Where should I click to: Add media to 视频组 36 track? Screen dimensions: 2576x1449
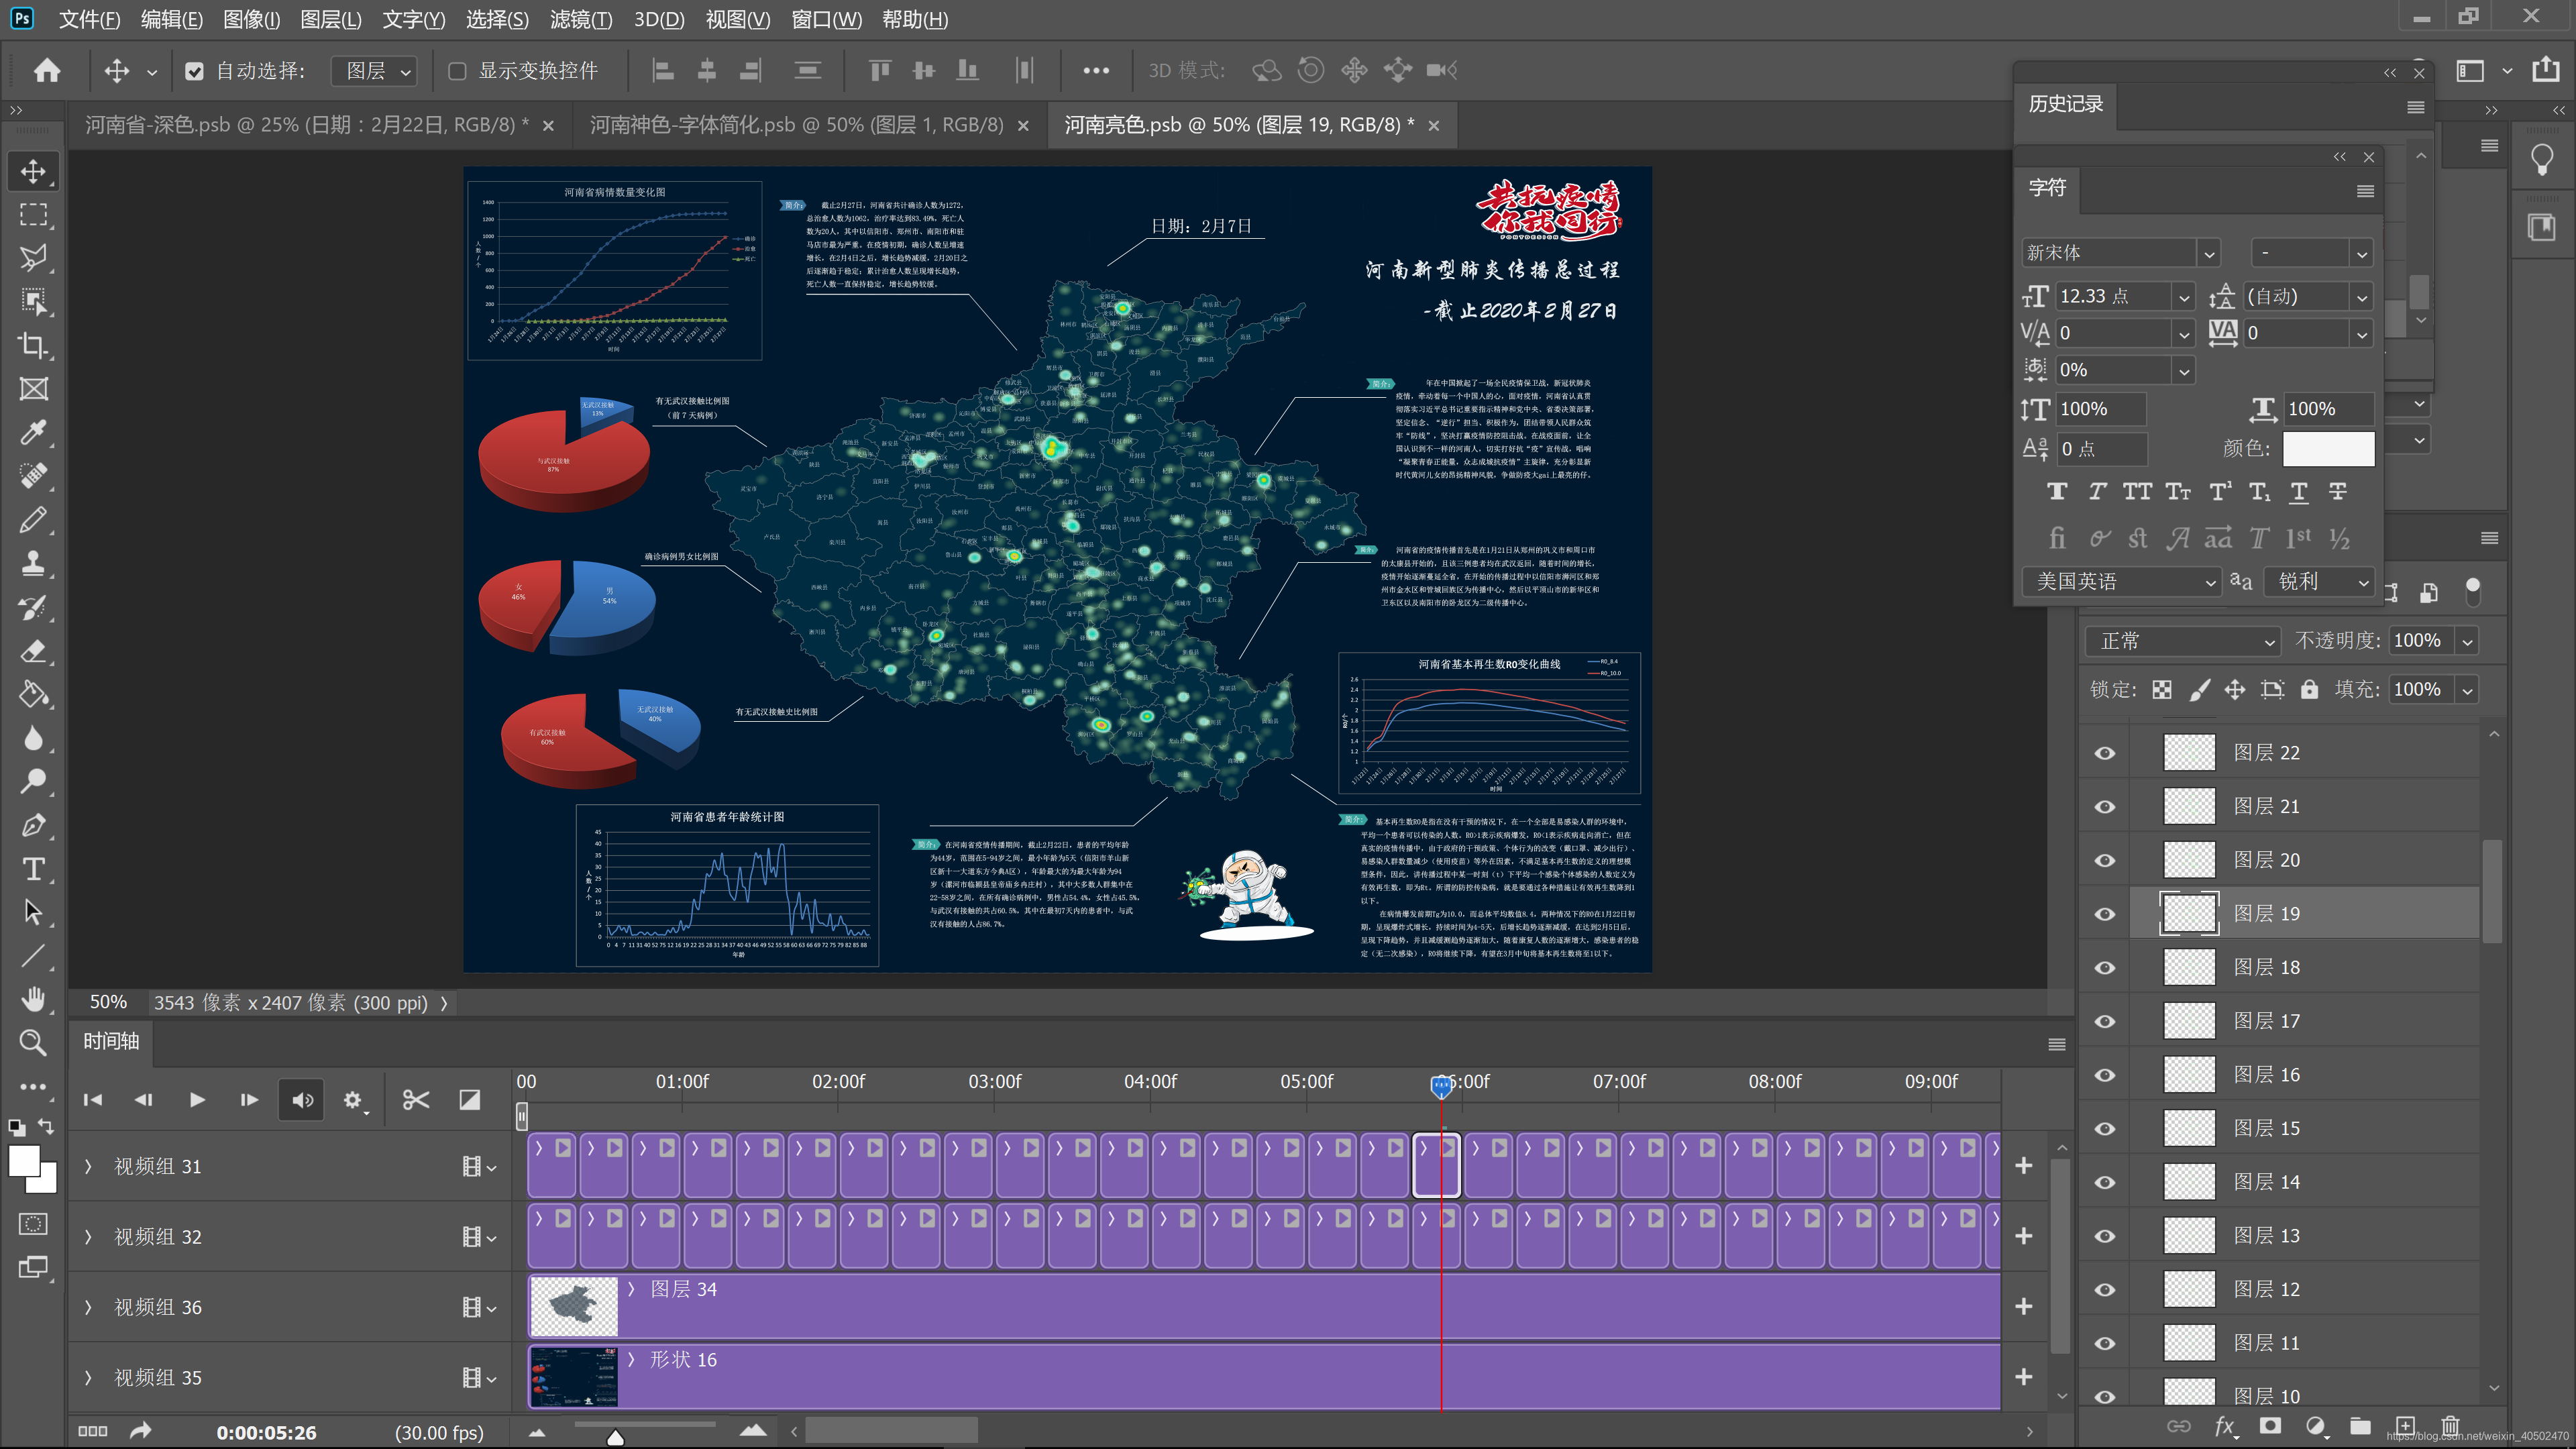tap(2023, 1306)
